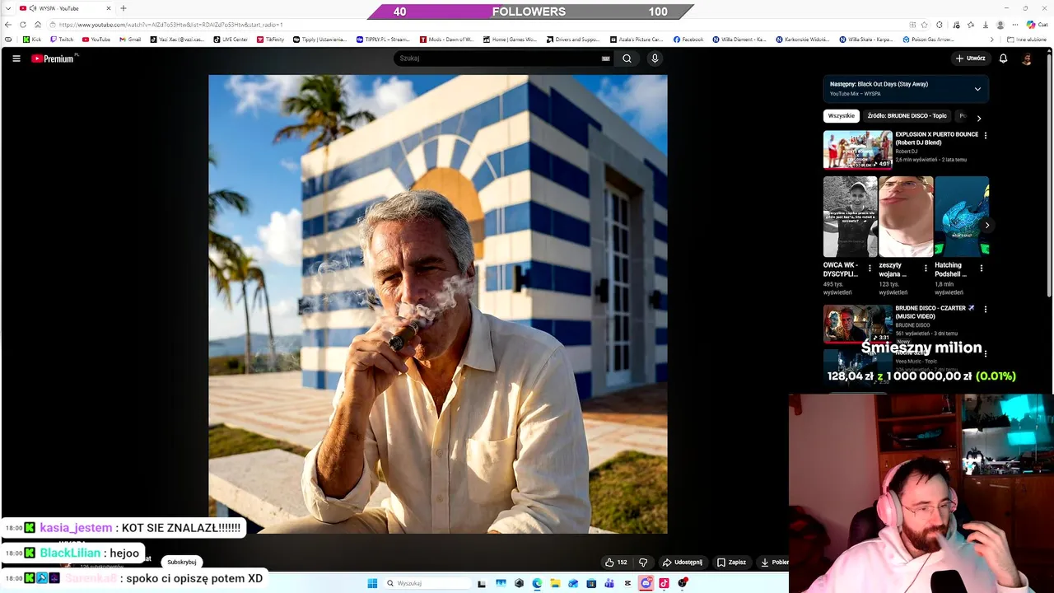Open the YouTube bookmark
Screen dimensions: 1054x593
tap(96, 40)
